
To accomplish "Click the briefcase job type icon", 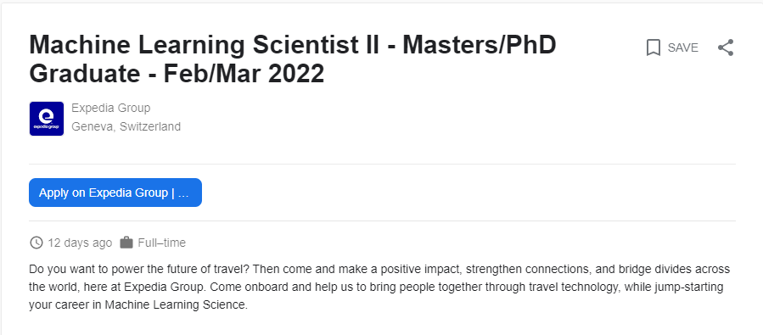I will point(126,243).
